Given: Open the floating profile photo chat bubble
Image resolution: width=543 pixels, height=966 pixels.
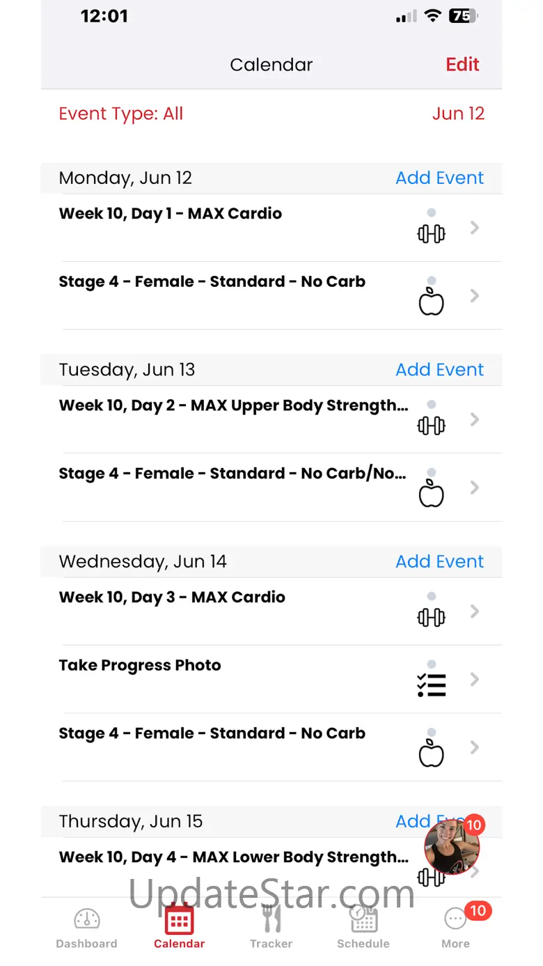Looking at the screenshot, I should pyautogui.click(x=452, y=846).
